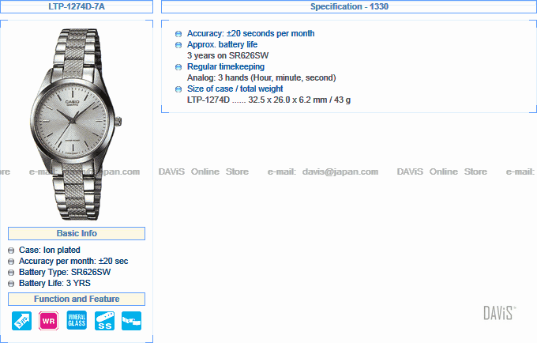Click the pink WR water resistance icon

coord(49,321)
